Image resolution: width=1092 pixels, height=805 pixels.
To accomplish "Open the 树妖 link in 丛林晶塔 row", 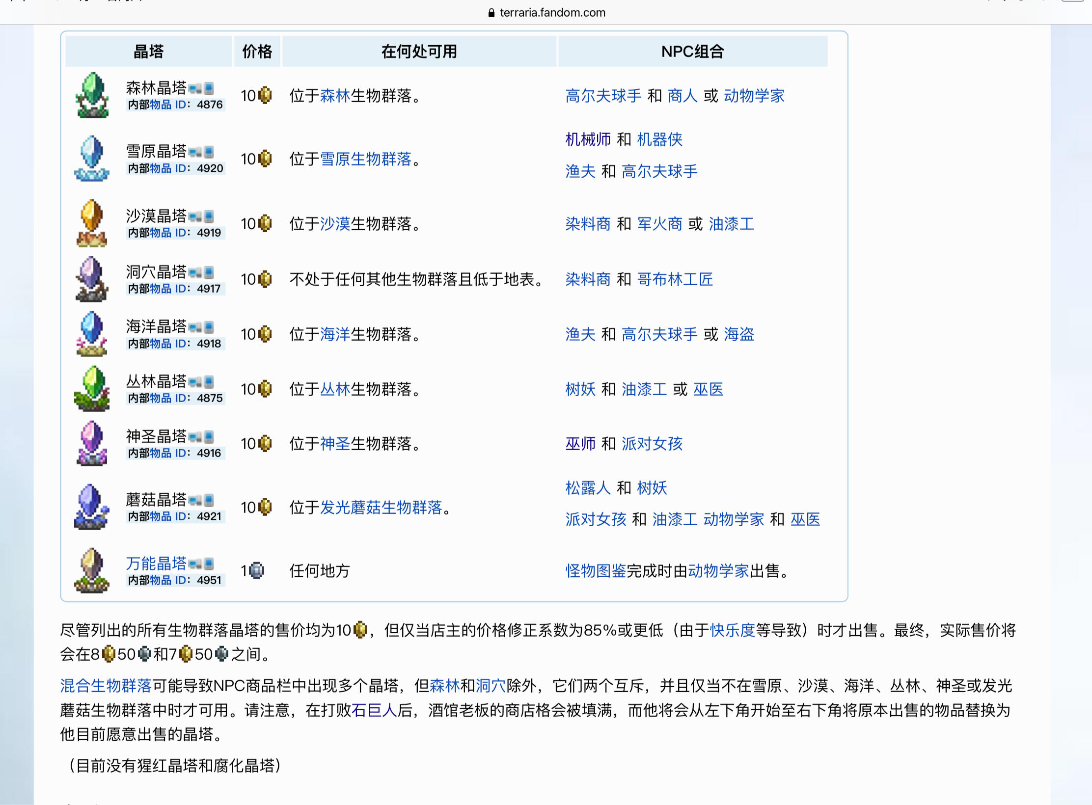I will (580, 389).
